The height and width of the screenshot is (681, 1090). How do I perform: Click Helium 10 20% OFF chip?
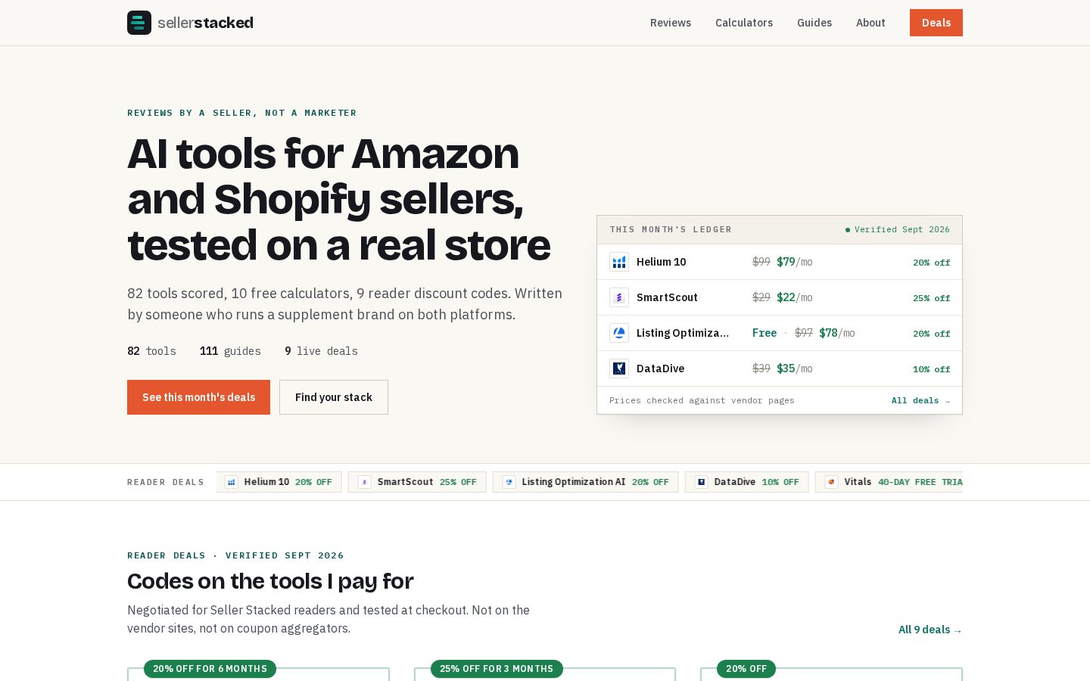click(279, 482)
